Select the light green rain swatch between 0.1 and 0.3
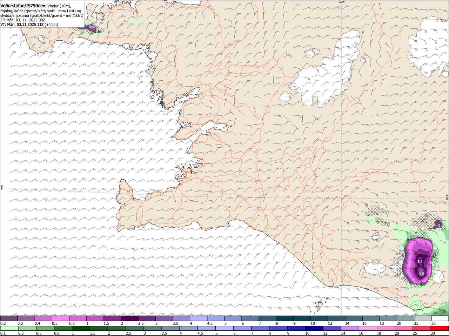Viewport: 449px width, 336px height. [x=9, y=328]
